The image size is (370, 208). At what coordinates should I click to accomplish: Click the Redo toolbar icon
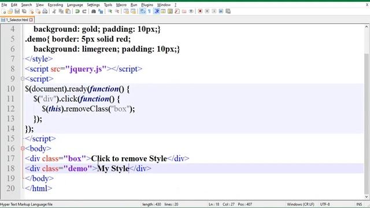84,12
